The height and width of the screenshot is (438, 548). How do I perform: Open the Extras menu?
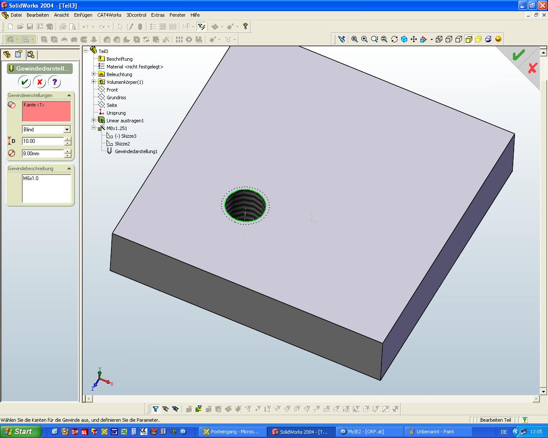pos(158,15)
